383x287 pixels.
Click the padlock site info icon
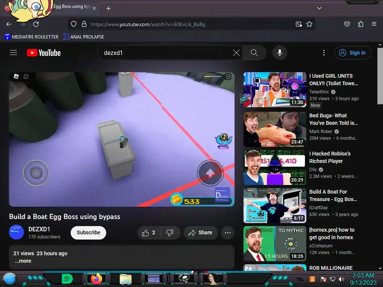(84, 24)
